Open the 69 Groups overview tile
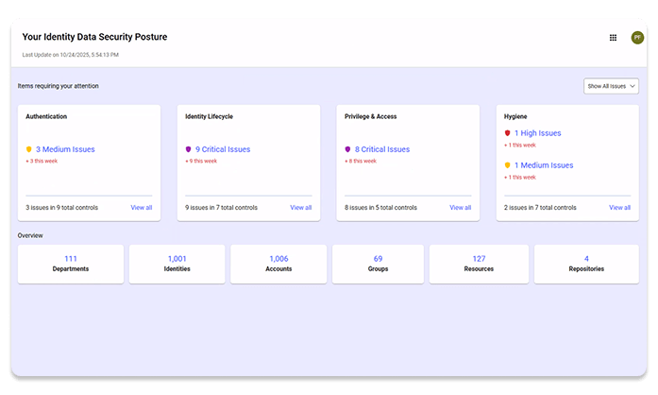The image size is (658, 395). (378, 264)
